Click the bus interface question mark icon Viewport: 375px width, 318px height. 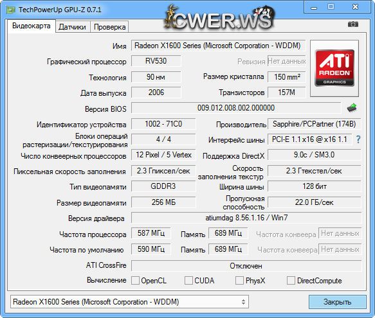358,139
